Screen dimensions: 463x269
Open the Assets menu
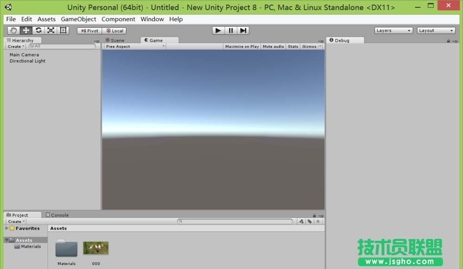(46, 19)
